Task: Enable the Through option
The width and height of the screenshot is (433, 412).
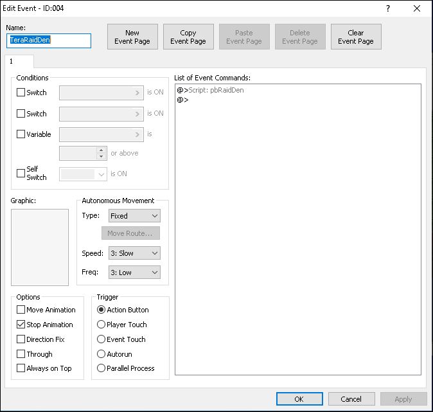Action: [21, 354]
